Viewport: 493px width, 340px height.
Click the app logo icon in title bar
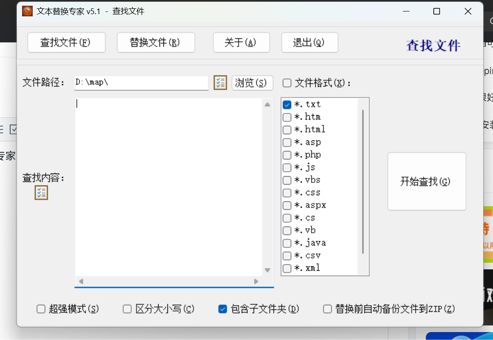pyautogui.click(x=27, y=11)
